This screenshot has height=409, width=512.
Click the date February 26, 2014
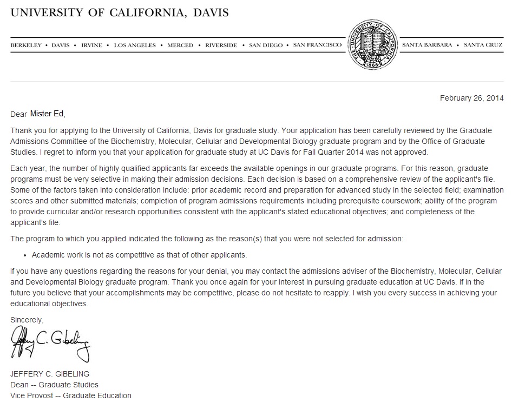pyautogui.click(x=471, y=98)
